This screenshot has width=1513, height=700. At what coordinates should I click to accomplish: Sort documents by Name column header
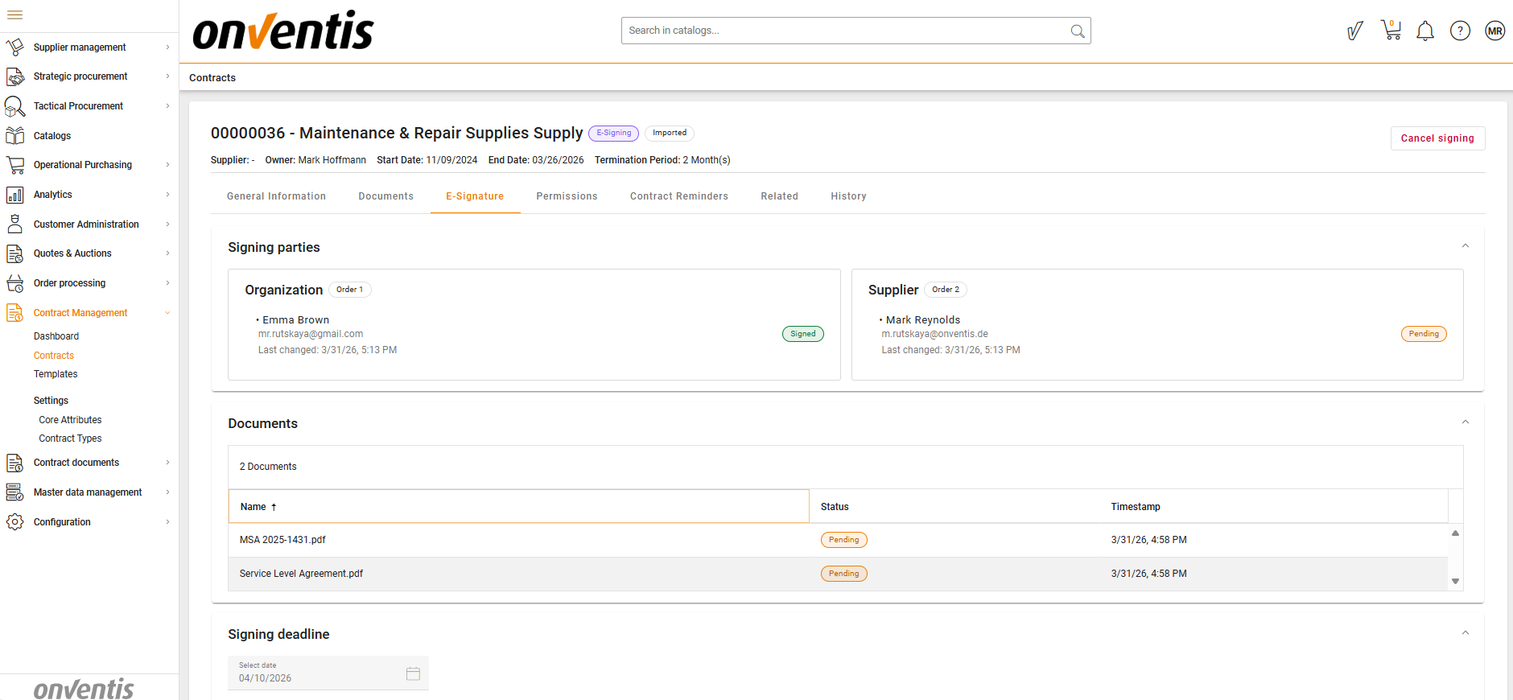(x=254, y=507)
